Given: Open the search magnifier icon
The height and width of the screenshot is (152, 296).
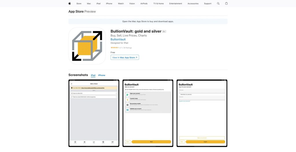Looking at the screenshot, I should [x=218, y=3].
